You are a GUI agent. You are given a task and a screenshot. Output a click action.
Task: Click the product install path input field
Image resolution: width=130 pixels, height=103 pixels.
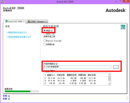pyautogui.click(x=77, y=67)
